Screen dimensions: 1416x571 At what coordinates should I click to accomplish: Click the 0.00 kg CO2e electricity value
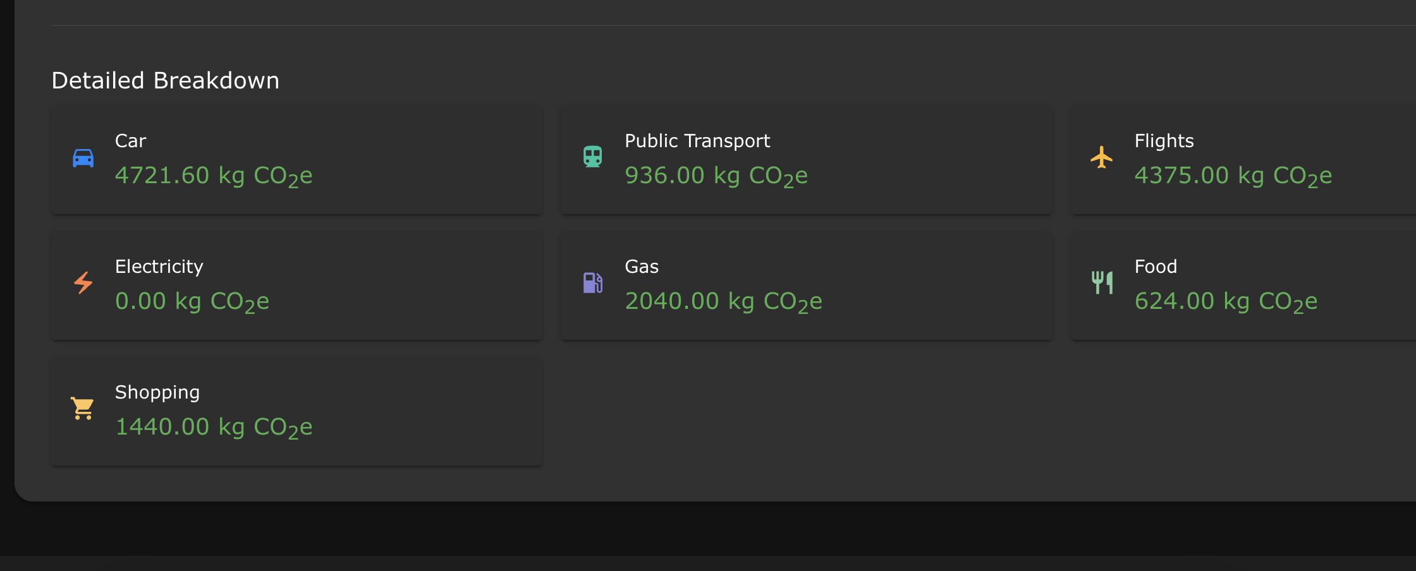pyautogui.click(x=192, y=302)
